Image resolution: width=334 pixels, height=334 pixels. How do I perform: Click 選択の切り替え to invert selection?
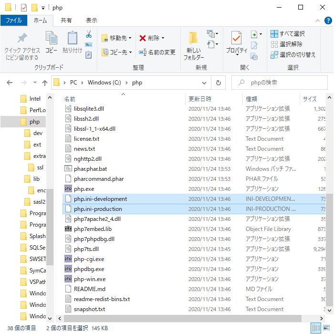coord(293,54)
